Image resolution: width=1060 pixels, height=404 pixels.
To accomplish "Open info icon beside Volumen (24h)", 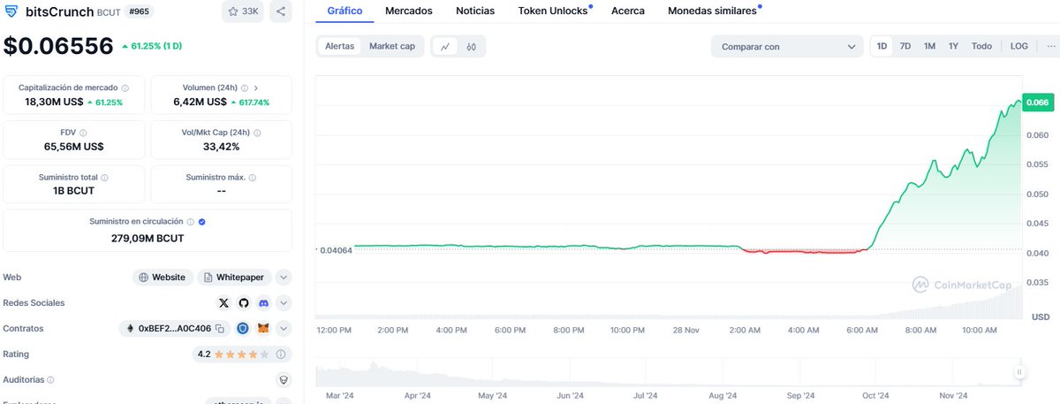I will coord(243,88).
